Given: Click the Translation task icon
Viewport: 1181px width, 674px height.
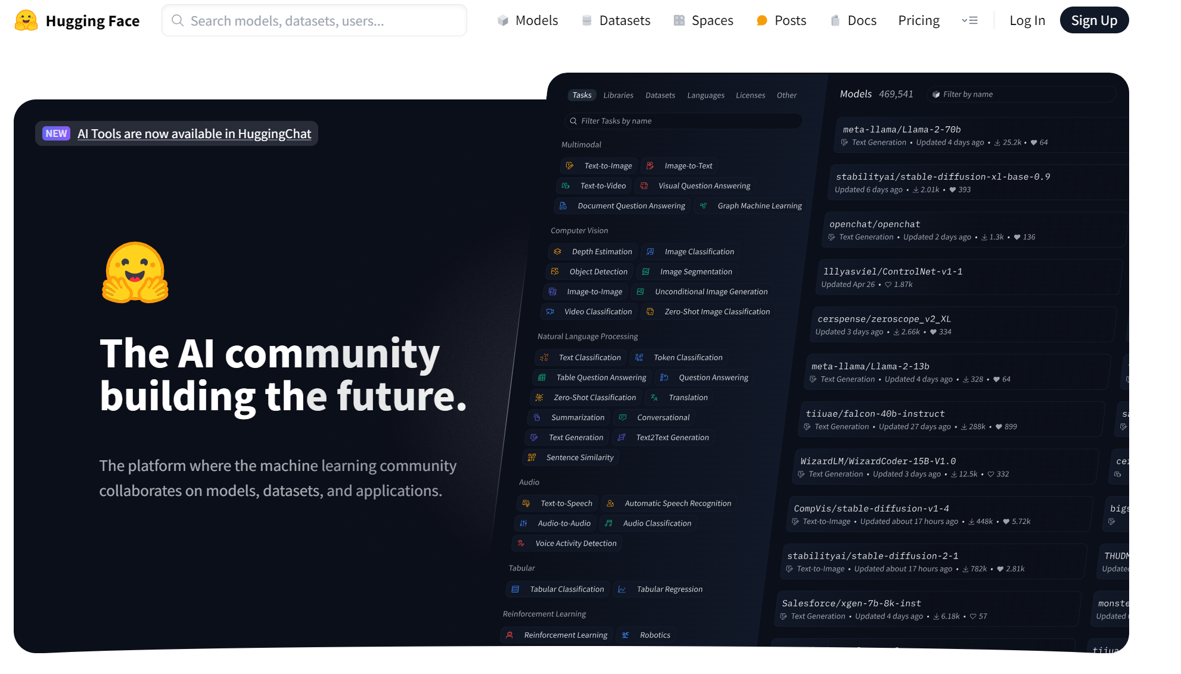Looking at the screenshot, I should point(655,397).
